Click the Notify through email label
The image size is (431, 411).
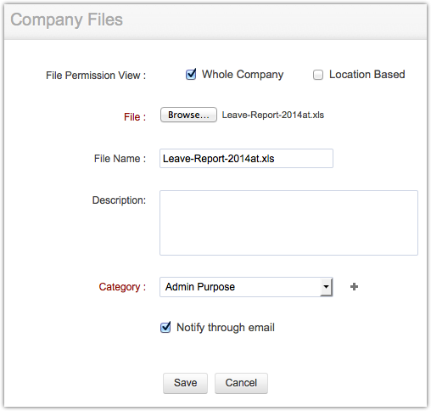226,328
